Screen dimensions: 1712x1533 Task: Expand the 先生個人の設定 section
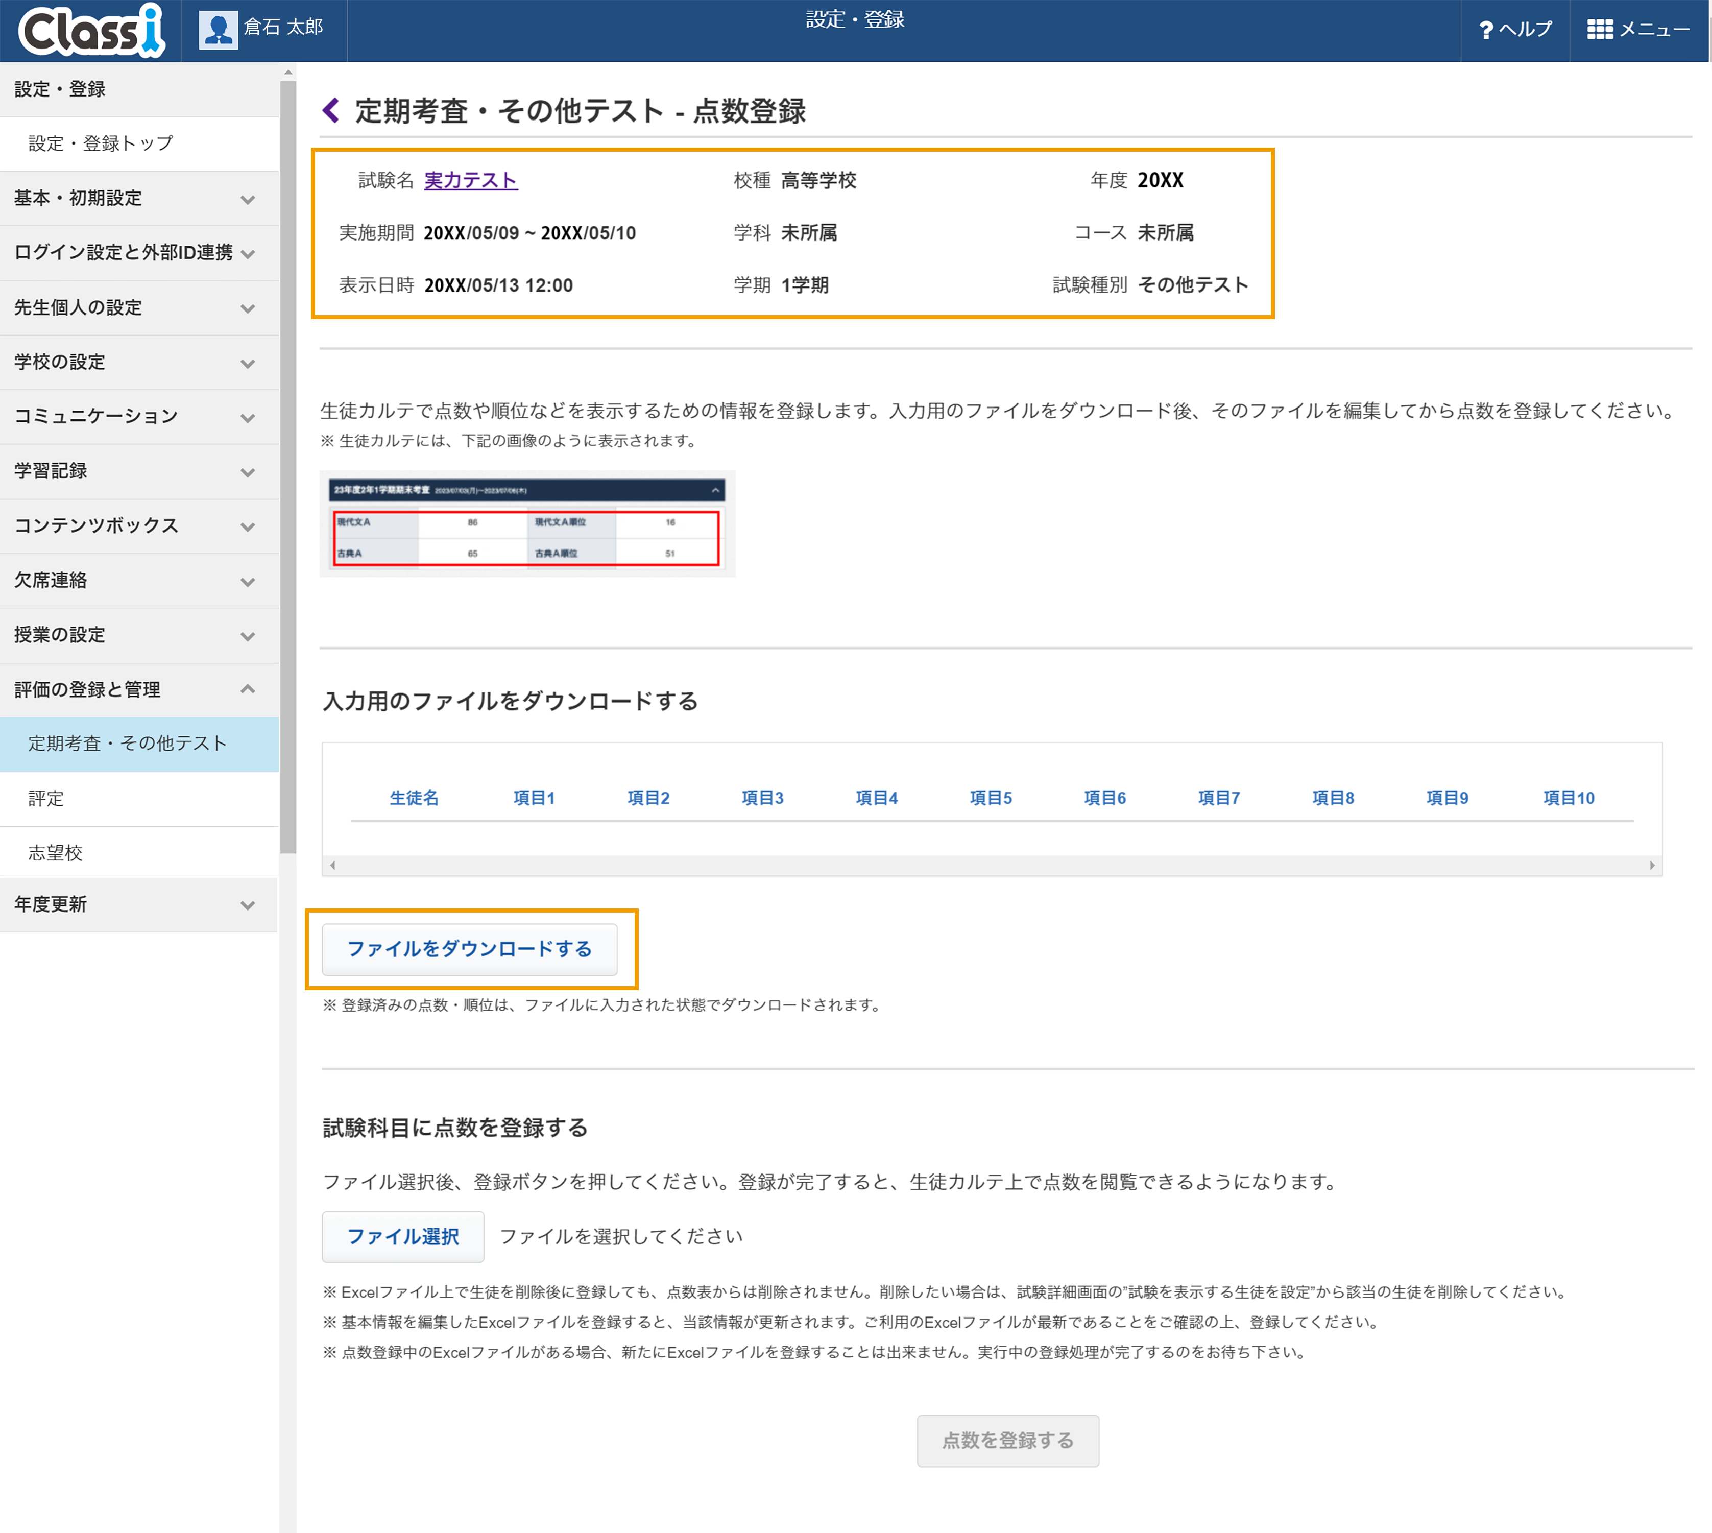pos(139,307)
